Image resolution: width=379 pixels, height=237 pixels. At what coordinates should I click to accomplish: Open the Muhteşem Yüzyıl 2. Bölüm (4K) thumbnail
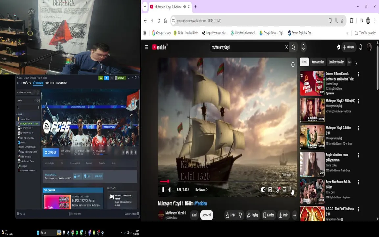point(312,110)
